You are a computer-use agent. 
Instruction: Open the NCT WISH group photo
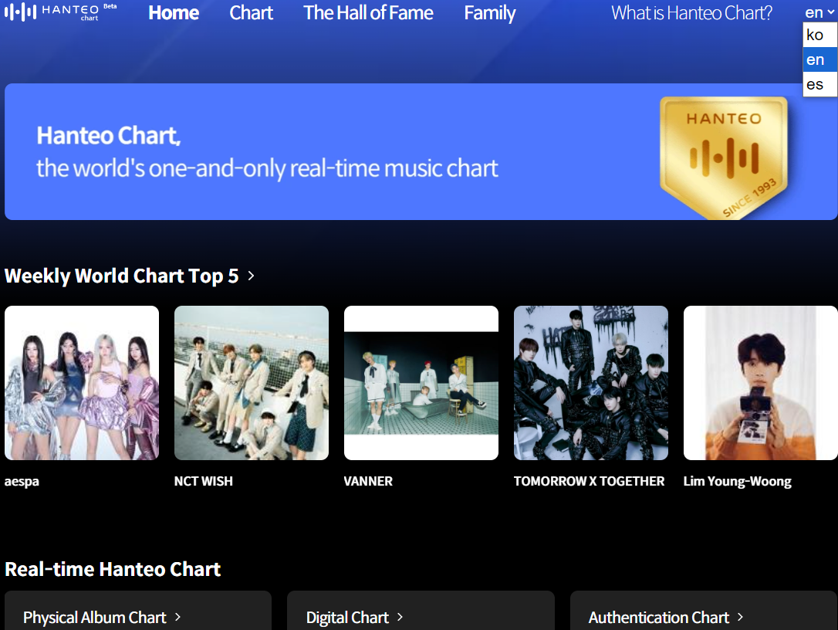tap(252, 383)
